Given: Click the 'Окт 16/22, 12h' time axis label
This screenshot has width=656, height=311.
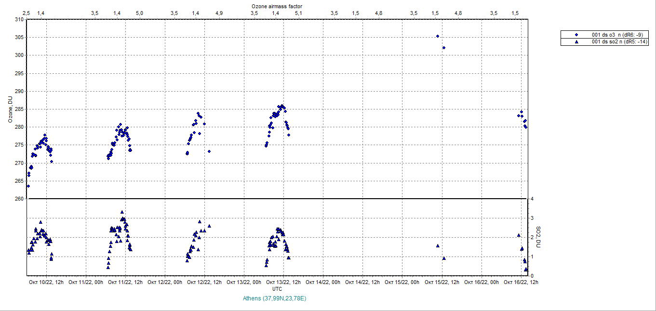Looking at the screenshot, I should (521, 282).
